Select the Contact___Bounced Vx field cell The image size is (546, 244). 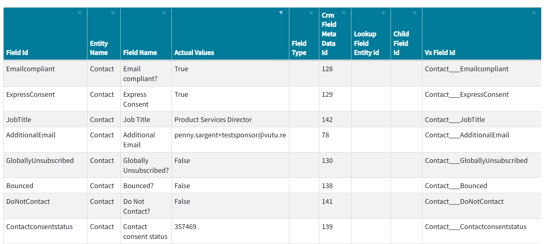click(x=456, y=186)
